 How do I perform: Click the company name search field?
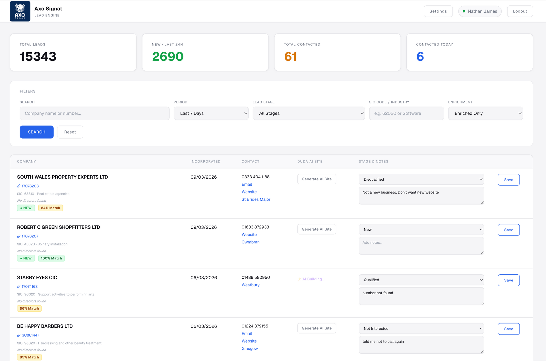94,113
